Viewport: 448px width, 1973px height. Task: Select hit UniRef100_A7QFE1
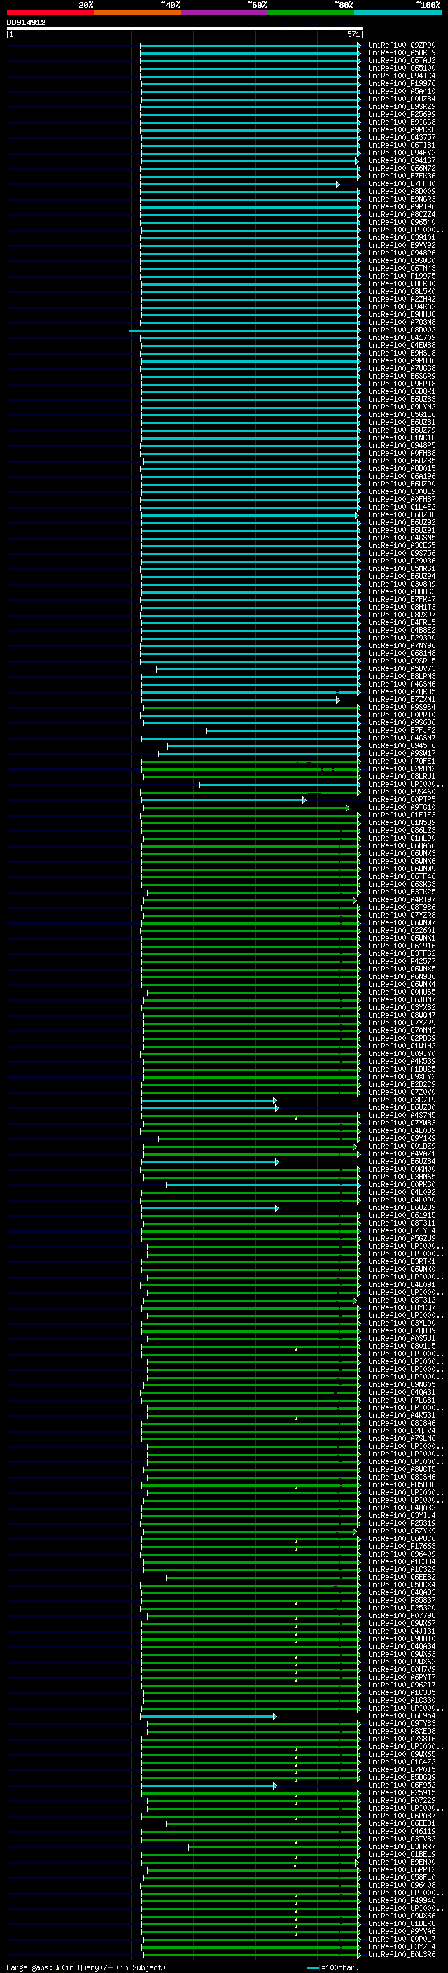click(401, 761)
